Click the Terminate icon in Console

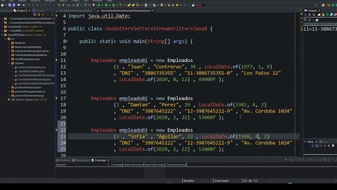(x=305, y=14)
